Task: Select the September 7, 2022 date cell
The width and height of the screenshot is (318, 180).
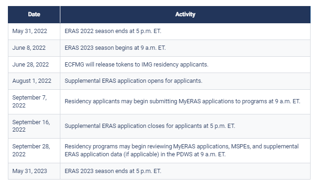Action: point(34,101)
